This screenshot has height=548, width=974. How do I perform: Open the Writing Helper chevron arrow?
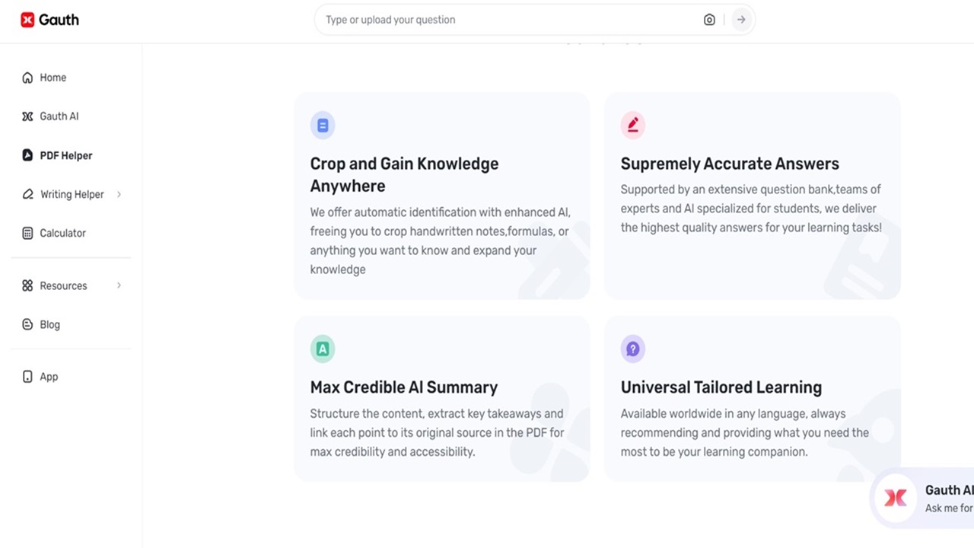point(119,194)
